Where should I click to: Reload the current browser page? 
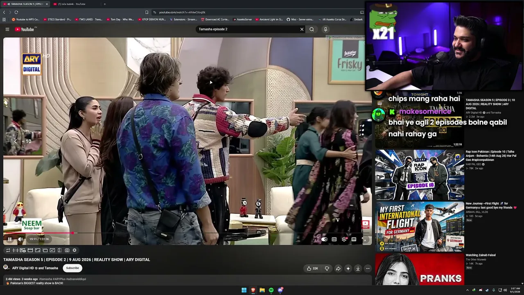click(16, 12)
